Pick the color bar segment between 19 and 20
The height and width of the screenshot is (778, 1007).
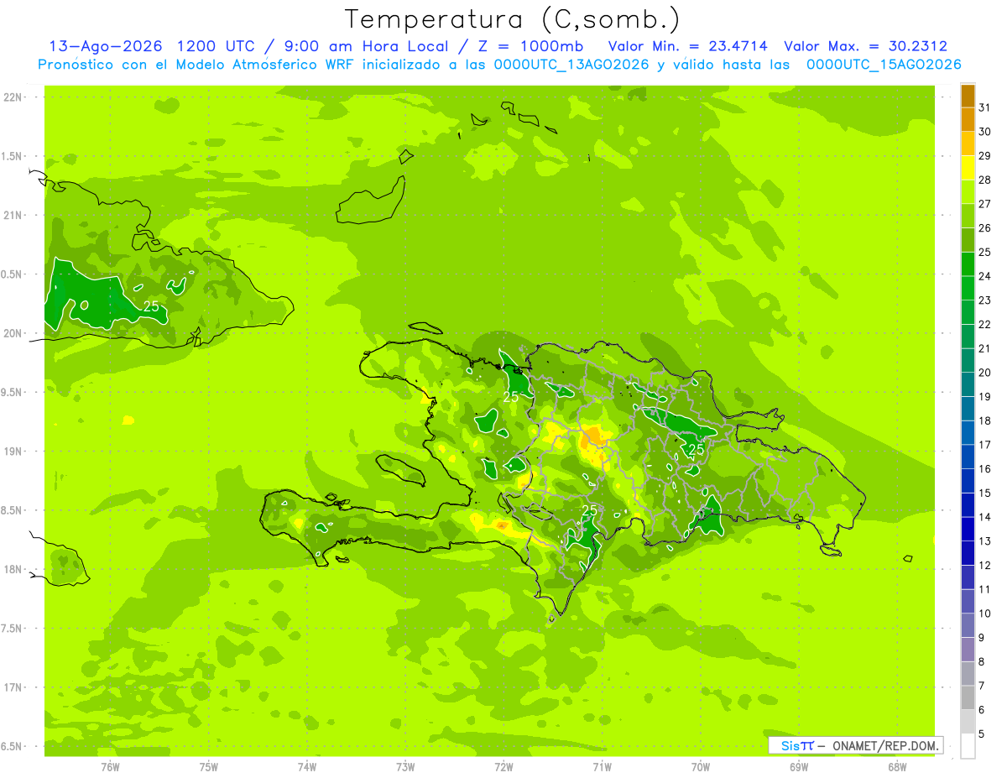[x=968, y=384]
